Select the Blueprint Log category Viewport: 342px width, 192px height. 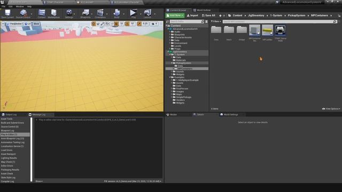7,131
